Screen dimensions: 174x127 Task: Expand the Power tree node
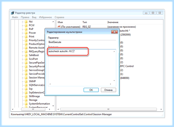pyautogui.click(x=23, y=33)
